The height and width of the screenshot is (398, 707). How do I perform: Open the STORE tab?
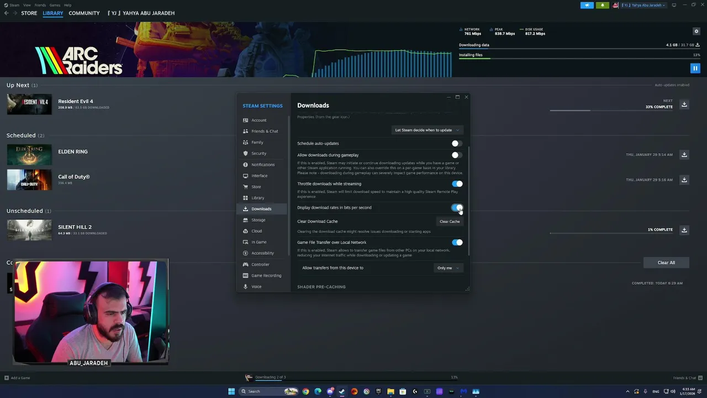29,13
